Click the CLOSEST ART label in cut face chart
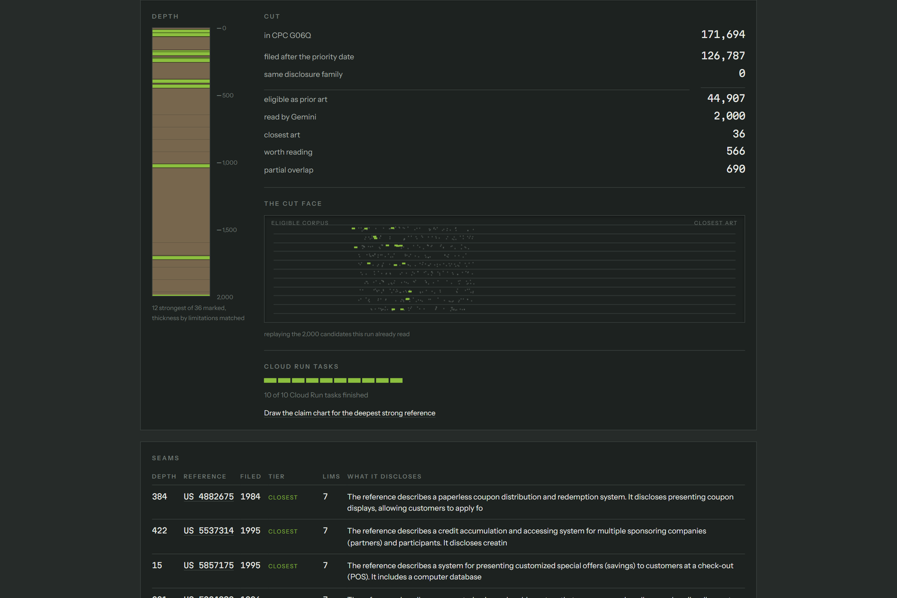The height and width of the screenshot is (598, 897). pyautogui.click(x=715, y=223)
